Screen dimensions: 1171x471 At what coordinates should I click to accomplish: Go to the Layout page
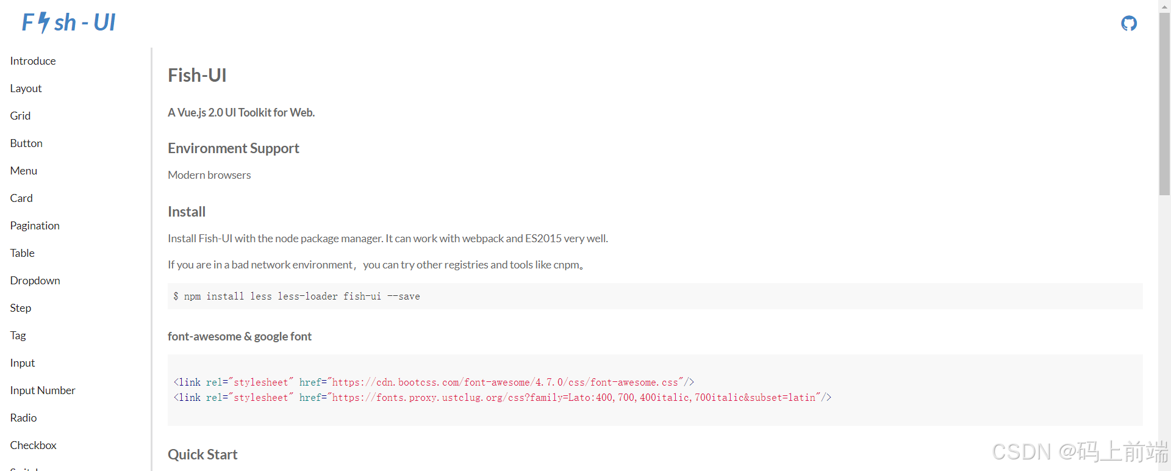(26, 88)
